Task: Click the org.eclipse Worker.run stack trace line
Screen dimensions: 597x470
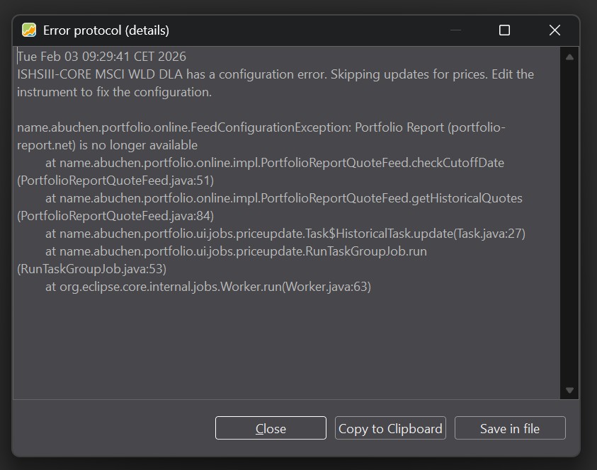Action: (208, 287)
